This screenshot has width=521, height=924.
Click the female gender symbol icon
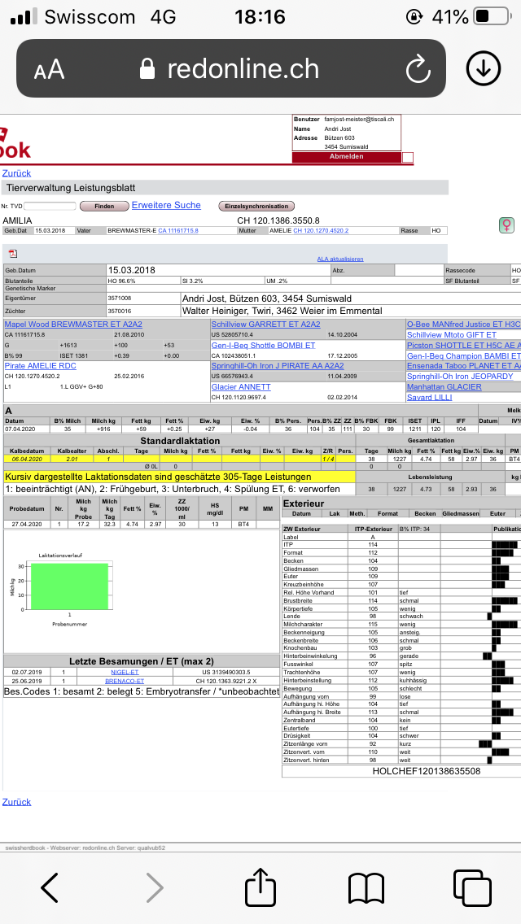506,224
